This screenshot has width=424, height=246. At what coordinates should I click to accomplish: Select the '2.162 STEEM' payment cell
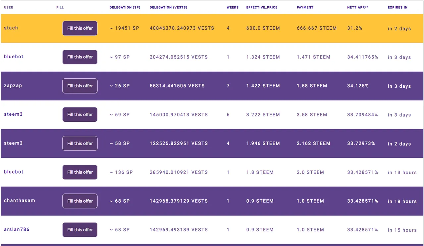click(313, 143)
